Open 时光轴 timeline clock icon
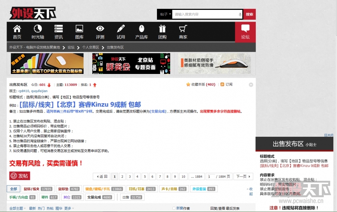Viewport: 337px width, 212px height. [38, 32]
